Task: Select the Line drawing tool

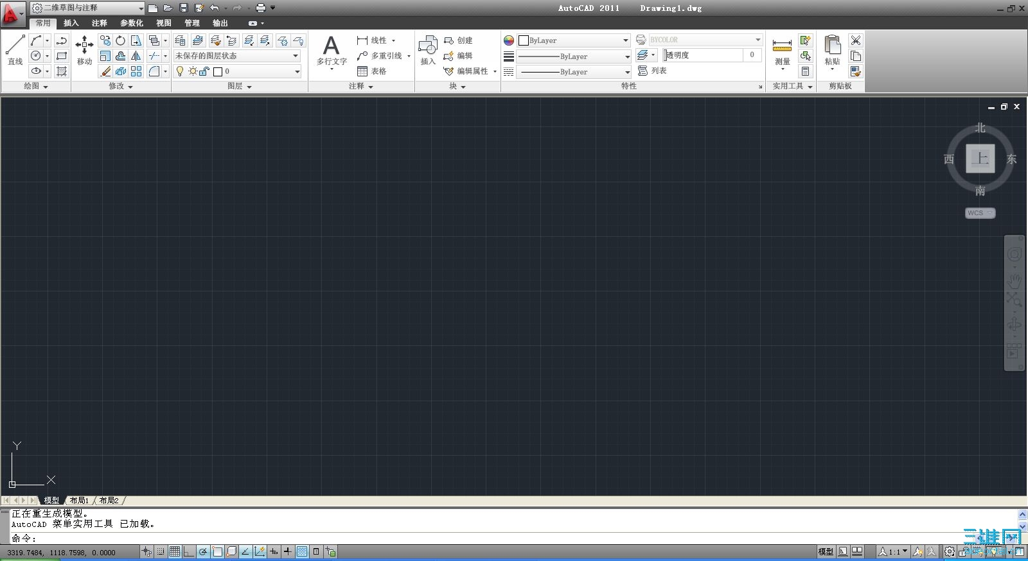Action: point(15,50)
